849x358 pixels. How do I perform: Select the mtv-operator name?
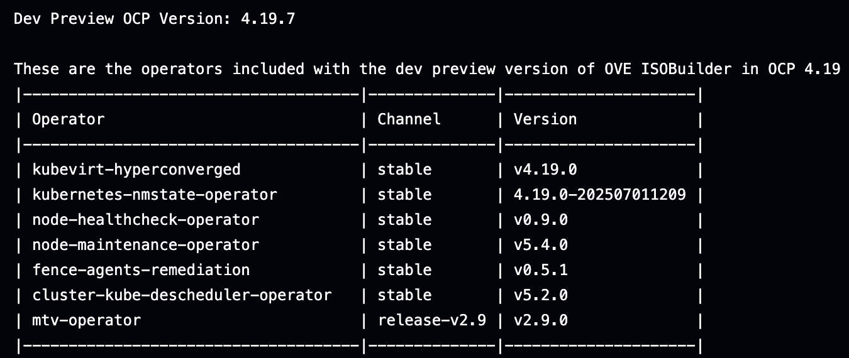pos(87,320)
